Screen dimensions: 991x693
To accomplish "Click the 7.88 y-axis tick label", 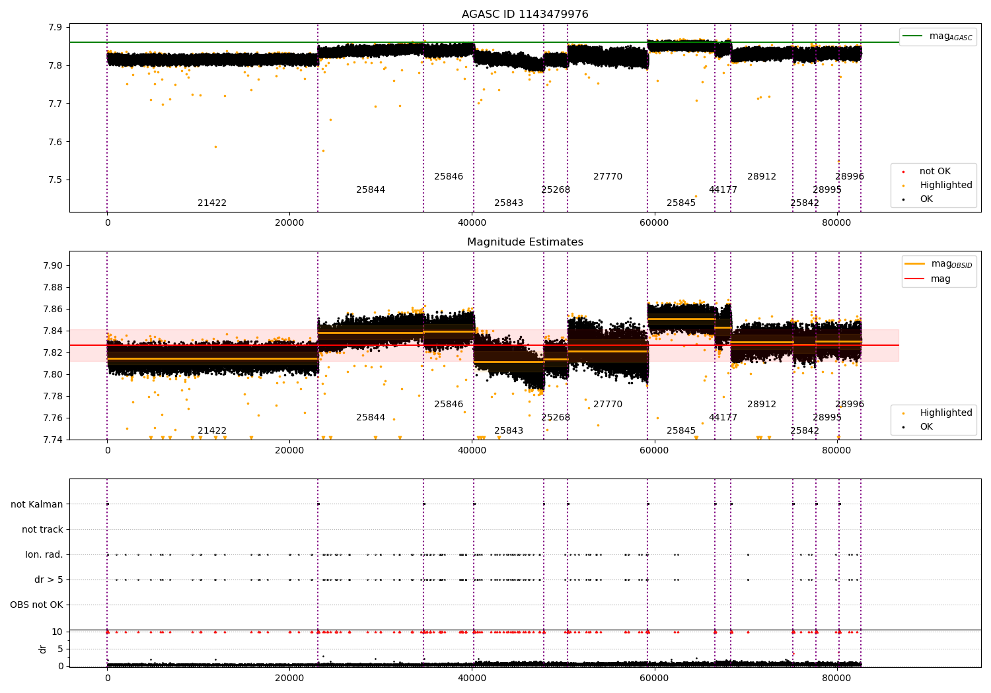I will tap(53, 288).
